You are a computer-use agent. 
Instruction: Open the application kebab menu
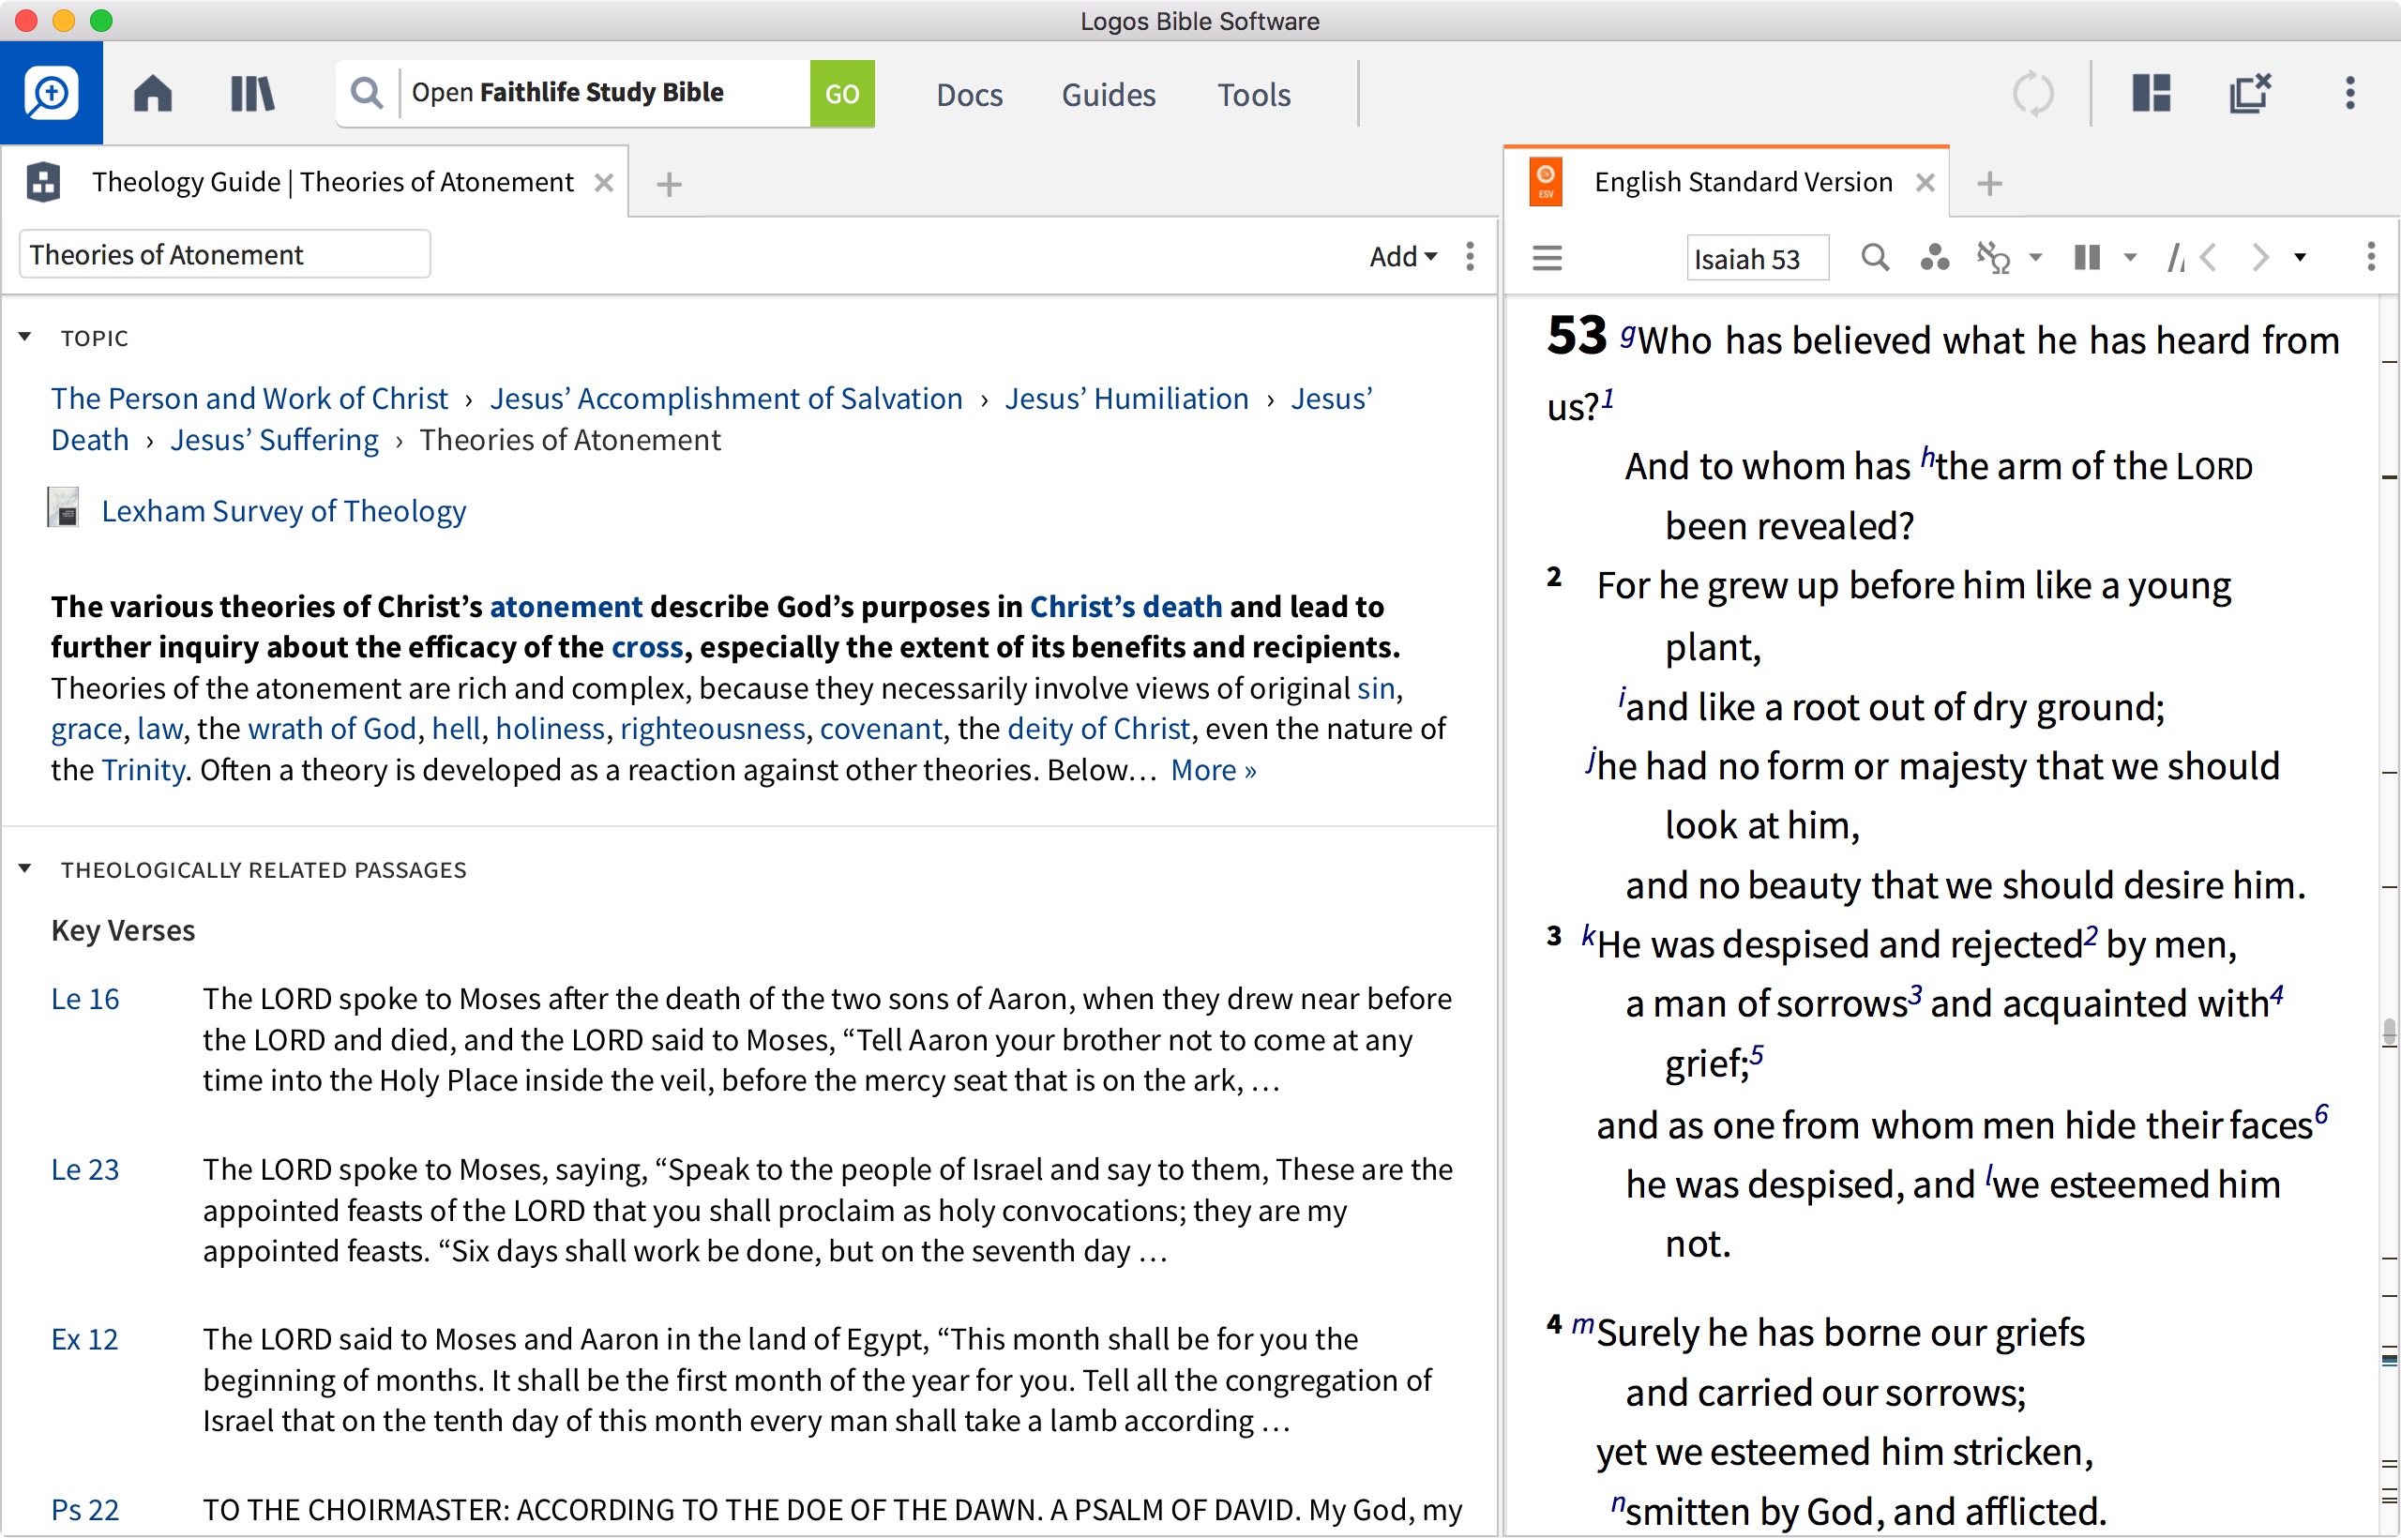[2350, 93]
